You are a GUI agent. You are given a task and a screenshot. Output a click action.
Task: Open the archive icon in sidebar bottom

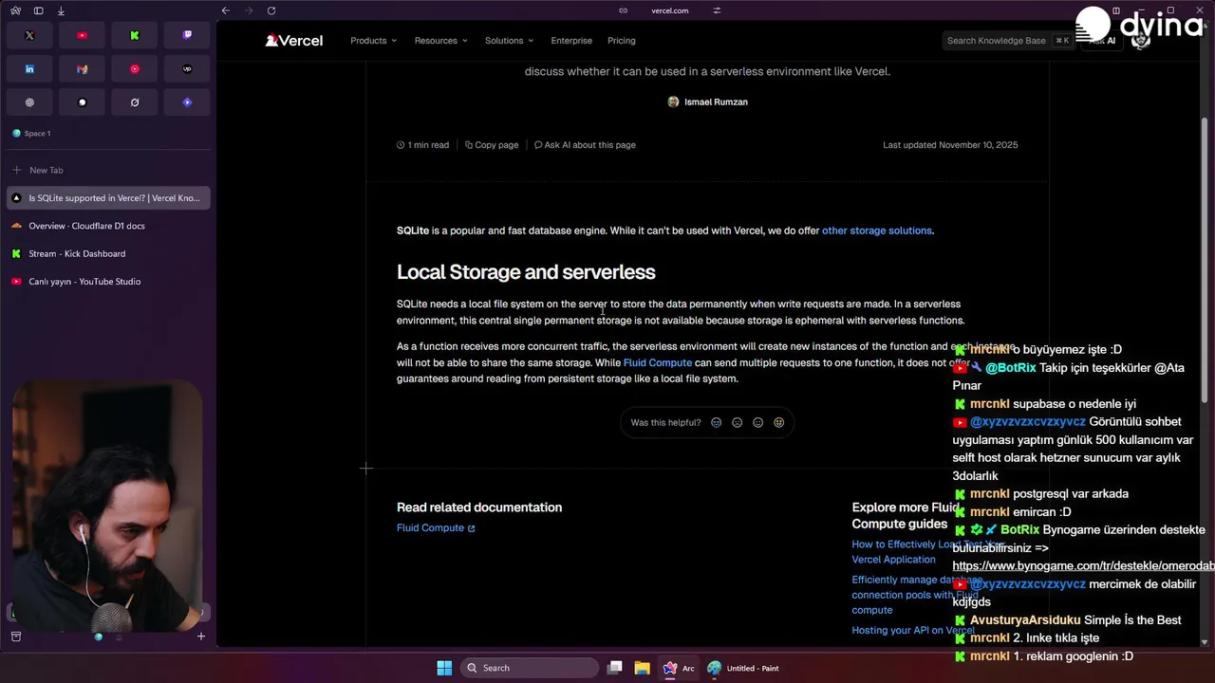(x=15, y=637)
